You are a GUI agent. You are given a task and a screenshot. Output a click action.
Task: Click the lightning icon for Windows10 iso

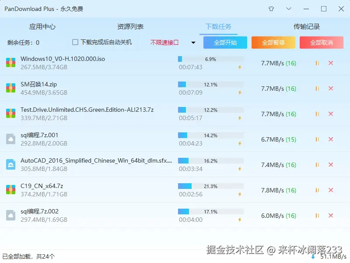point(240,67)
